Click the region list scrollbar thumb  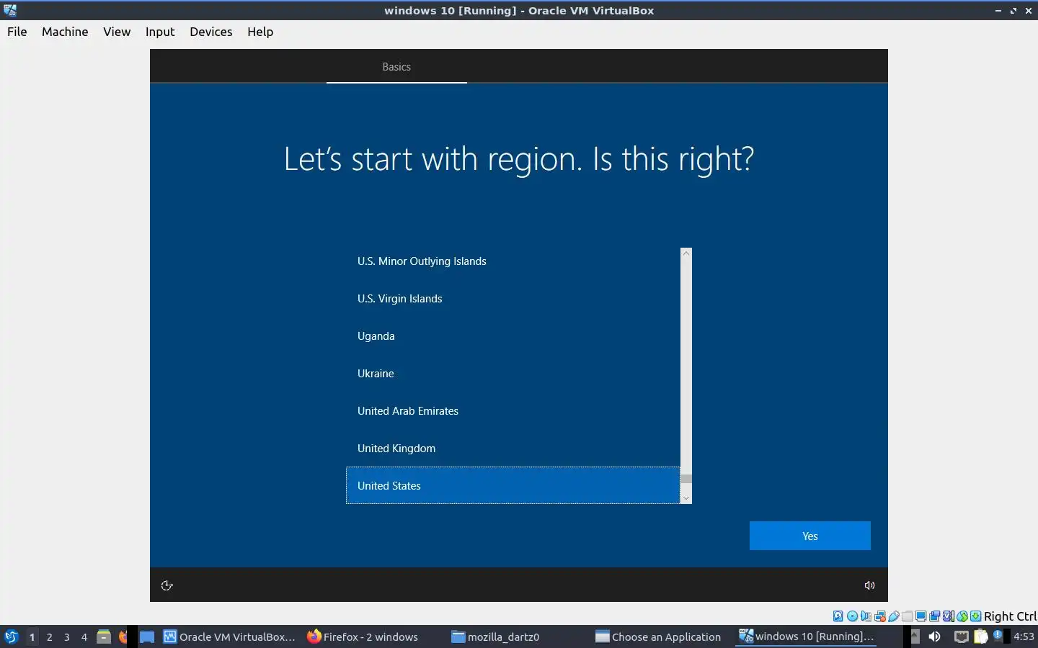coord(686,479)
